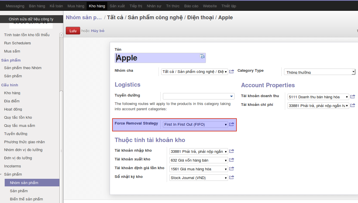This screenshot has width=358, height=203.
Task: Open the Tài khoản chi phí dropdown
Action: (318, 106)
